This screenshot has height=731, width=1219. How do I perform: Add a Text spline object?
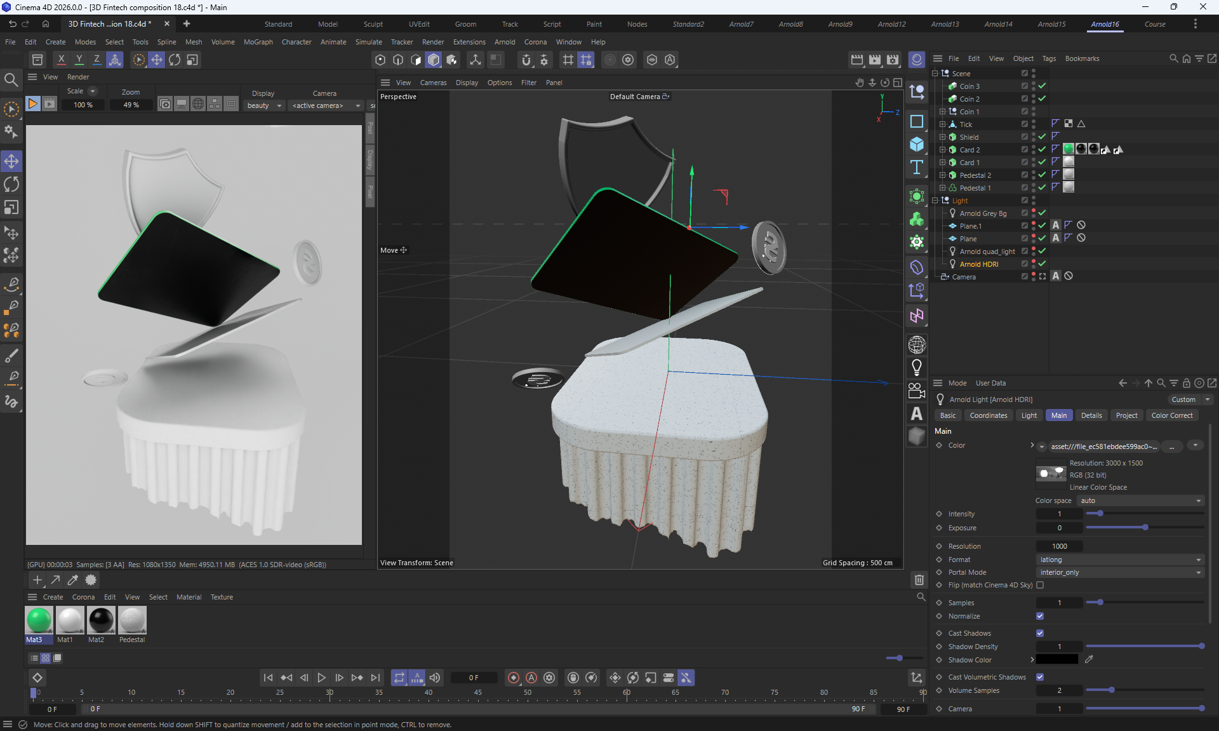point(916,168)
